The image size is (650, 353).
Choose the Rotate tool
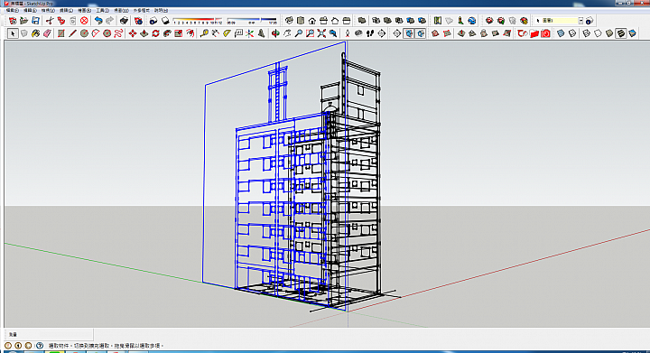click(x=156, y=33)
